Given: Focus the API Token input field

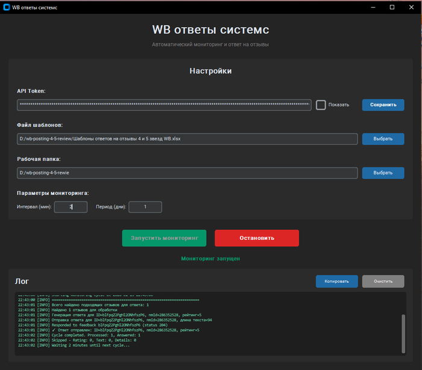Looking at the screenshot, I should [x=164, y=105].
